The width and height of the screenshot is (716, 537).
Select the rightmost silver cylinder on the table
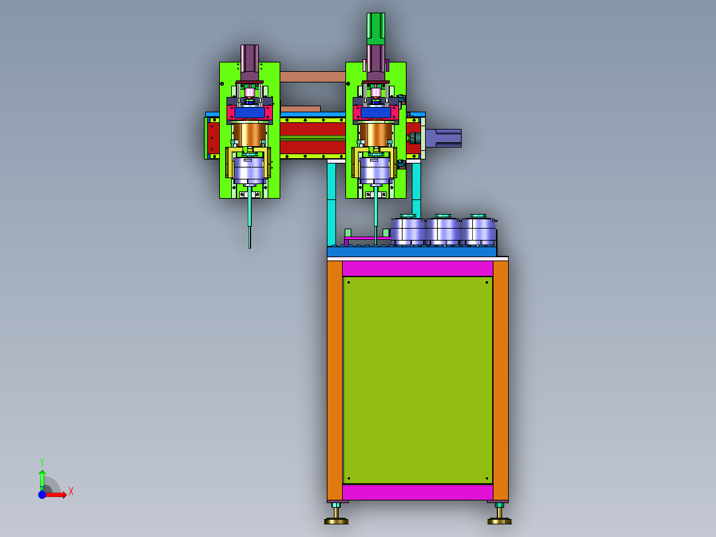(478, 231)
